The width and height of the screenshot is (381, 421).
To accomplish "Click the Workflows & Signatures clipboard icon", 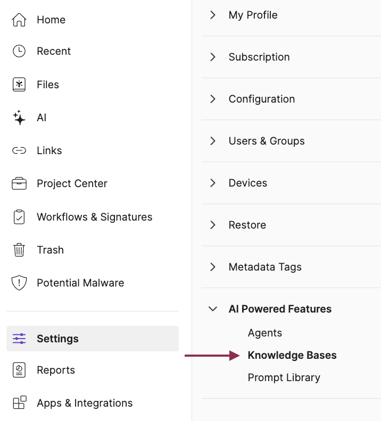I will click(19, 217).
